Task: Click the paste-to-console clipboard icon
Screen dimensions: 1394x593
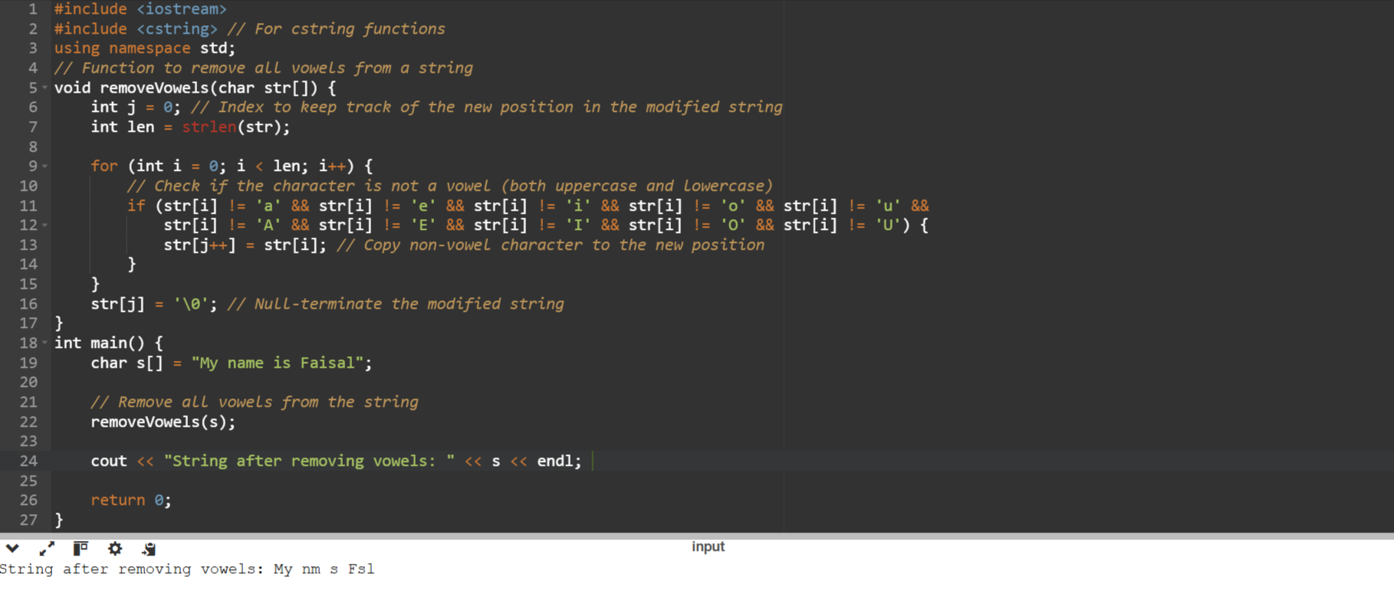Action: click(x=149, y=549)
